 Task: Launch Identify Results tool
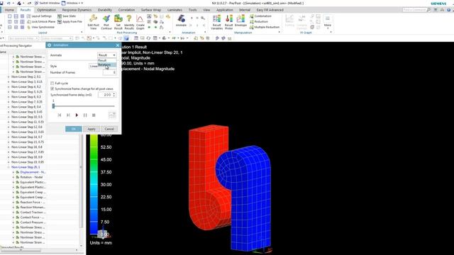pos(129,22)
